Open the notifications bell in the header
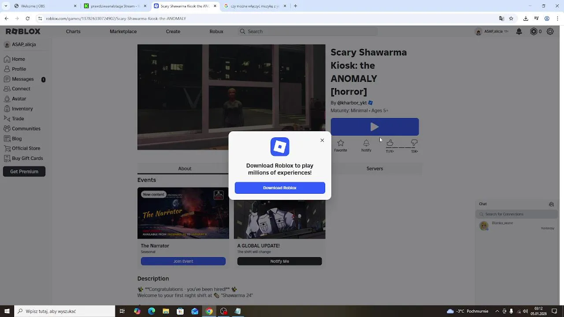The width and height of the screenshot is (564, 317). coord(519,32)
